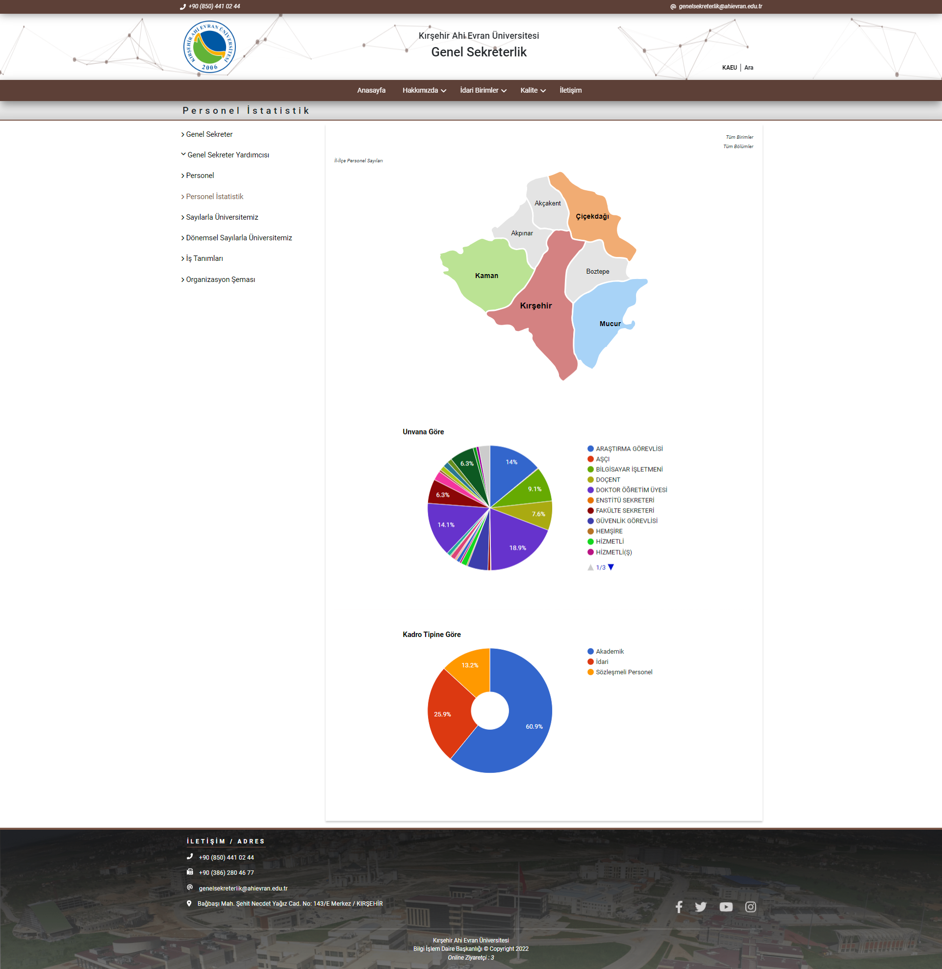Open the Twitter icon in footer

[701, 907]
